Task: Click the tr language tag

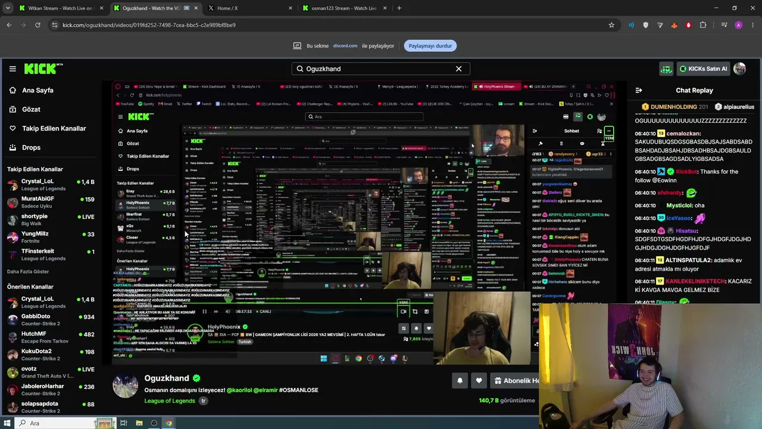Action: click(203, 401)
